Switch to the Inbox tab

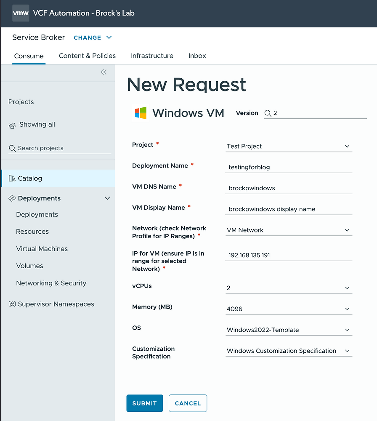point(197,56)
